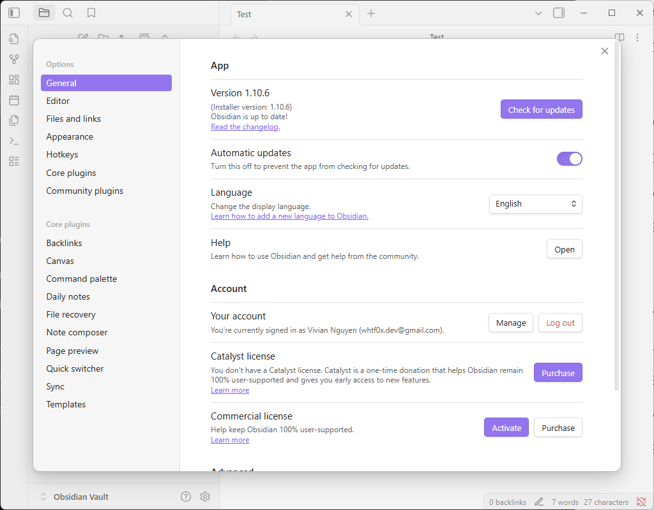Screen dimensions: 654x510
Task: Click the bookmarks icon in the sidebar header
Action: pyautogui.click(x=91, y=13)
